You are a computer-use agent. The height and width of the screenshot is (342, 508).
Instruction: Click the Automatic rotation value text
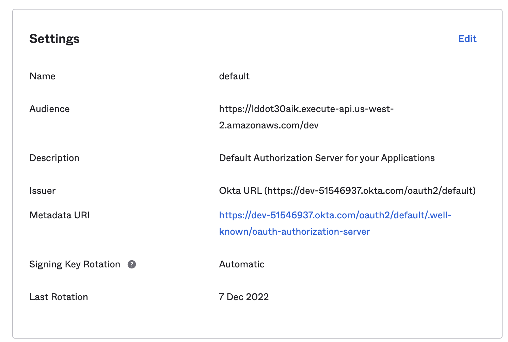(241, 264)
